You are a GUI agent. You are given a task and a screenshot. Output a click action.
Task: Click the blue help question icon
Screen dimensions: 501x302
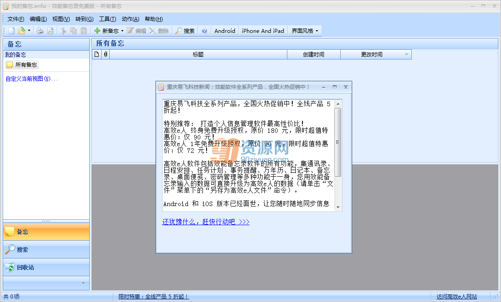pos(204,31)
